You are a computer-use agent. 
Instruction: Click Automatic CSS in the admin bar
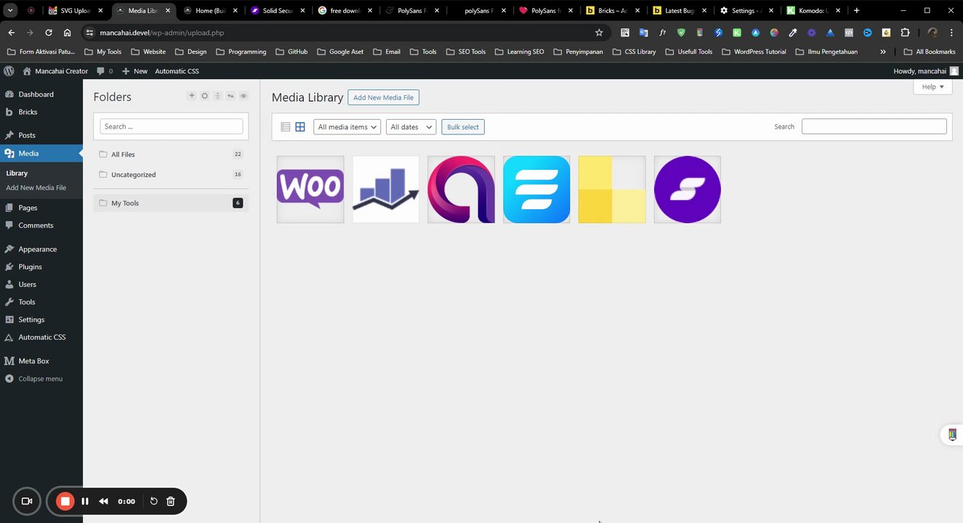177,71
